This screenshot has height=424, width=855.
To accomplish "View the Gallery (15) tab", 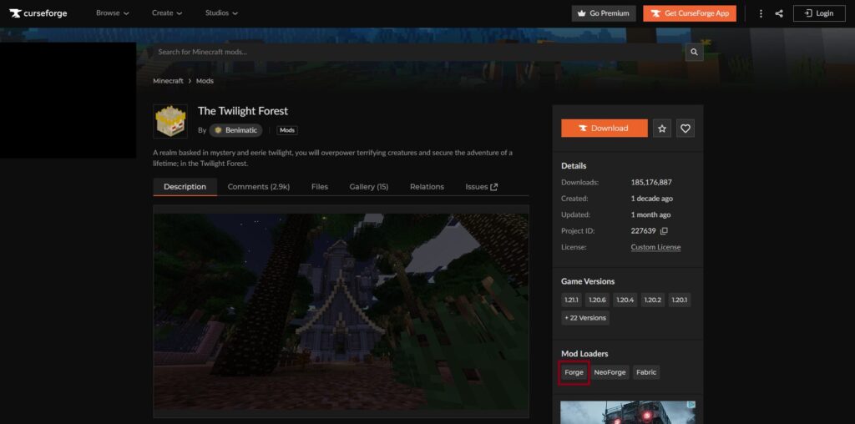I will [368, 187].
